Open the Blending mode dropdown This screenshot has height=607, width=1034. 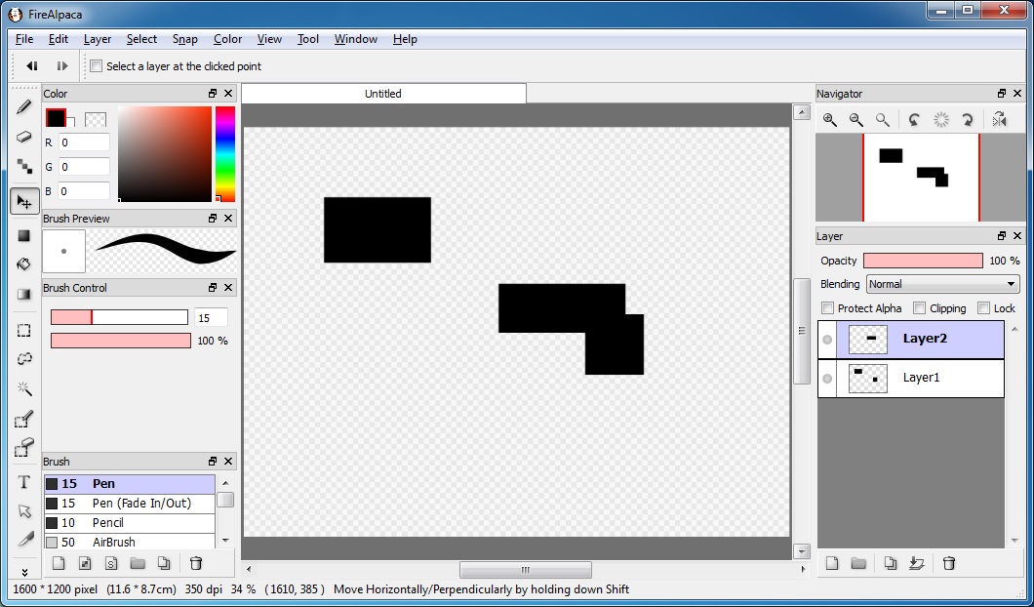[x=942, y=284]
